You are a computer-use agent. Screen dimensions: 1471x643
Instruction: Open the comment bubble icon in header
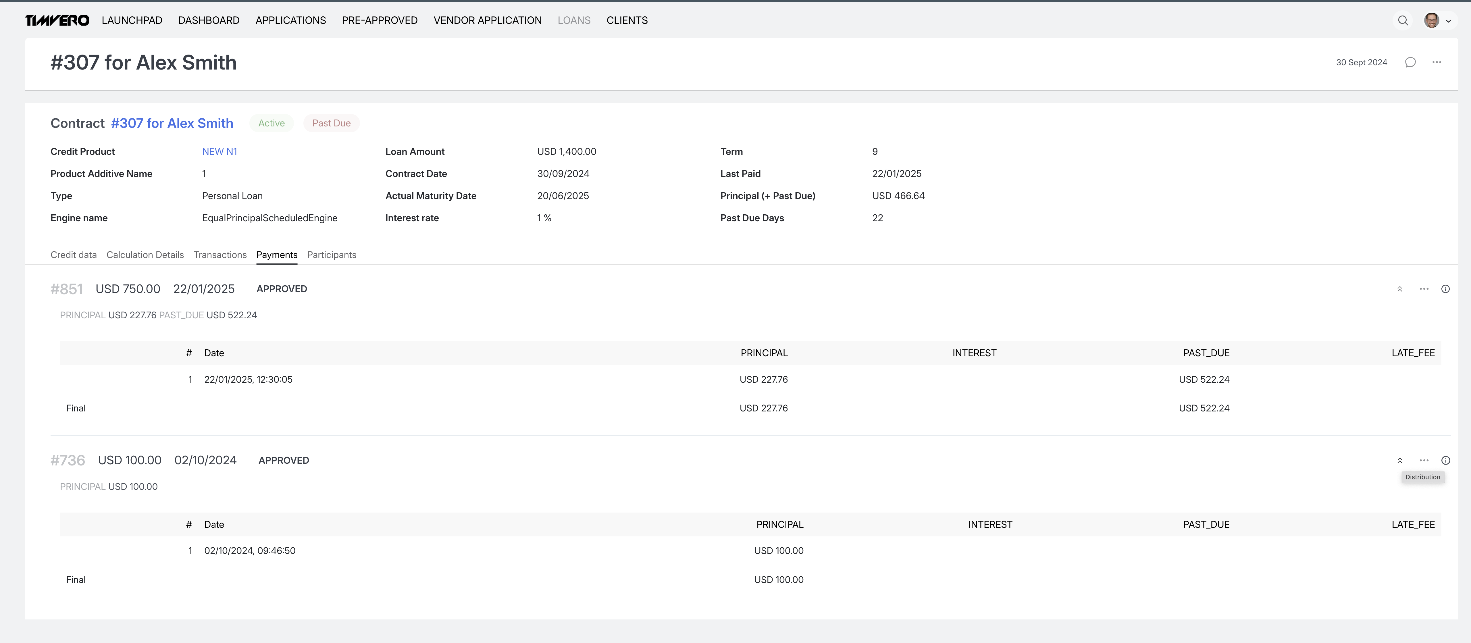click(x=1410, y=62)
